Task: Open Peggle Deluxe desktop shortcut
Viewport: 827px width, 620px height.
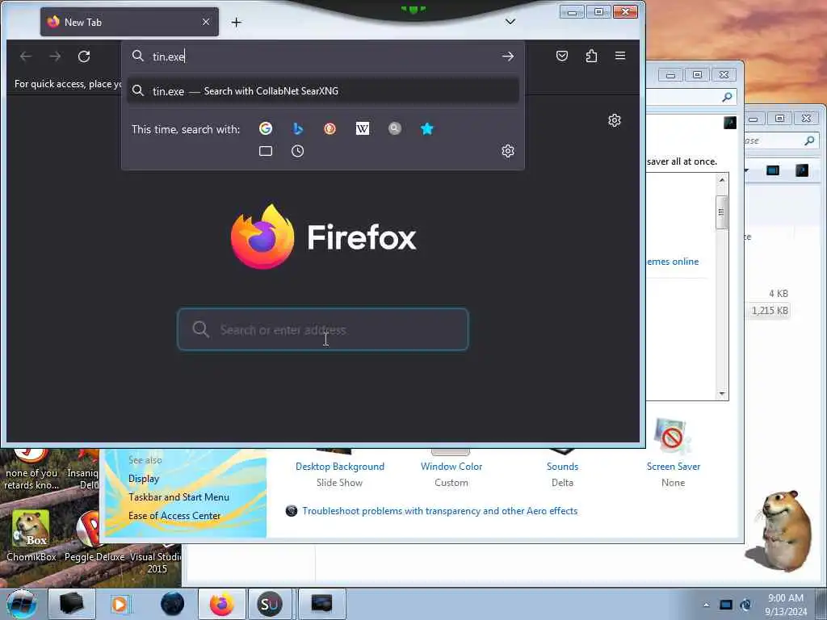Action: click(x=94, y=535)
